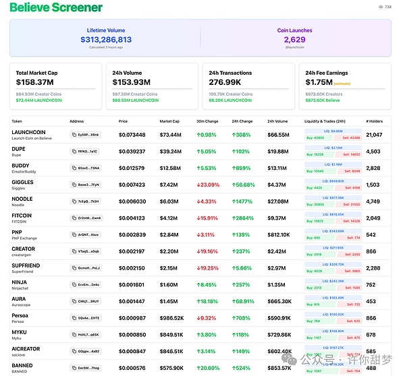Sort by 24h Volume column header

point(277,121)
